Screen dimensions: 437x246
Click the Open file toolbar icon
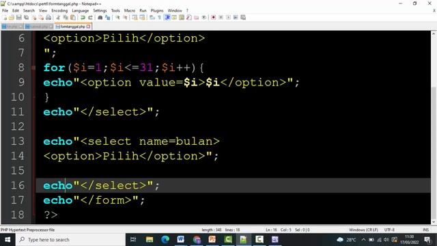click(x=12, y=17)
